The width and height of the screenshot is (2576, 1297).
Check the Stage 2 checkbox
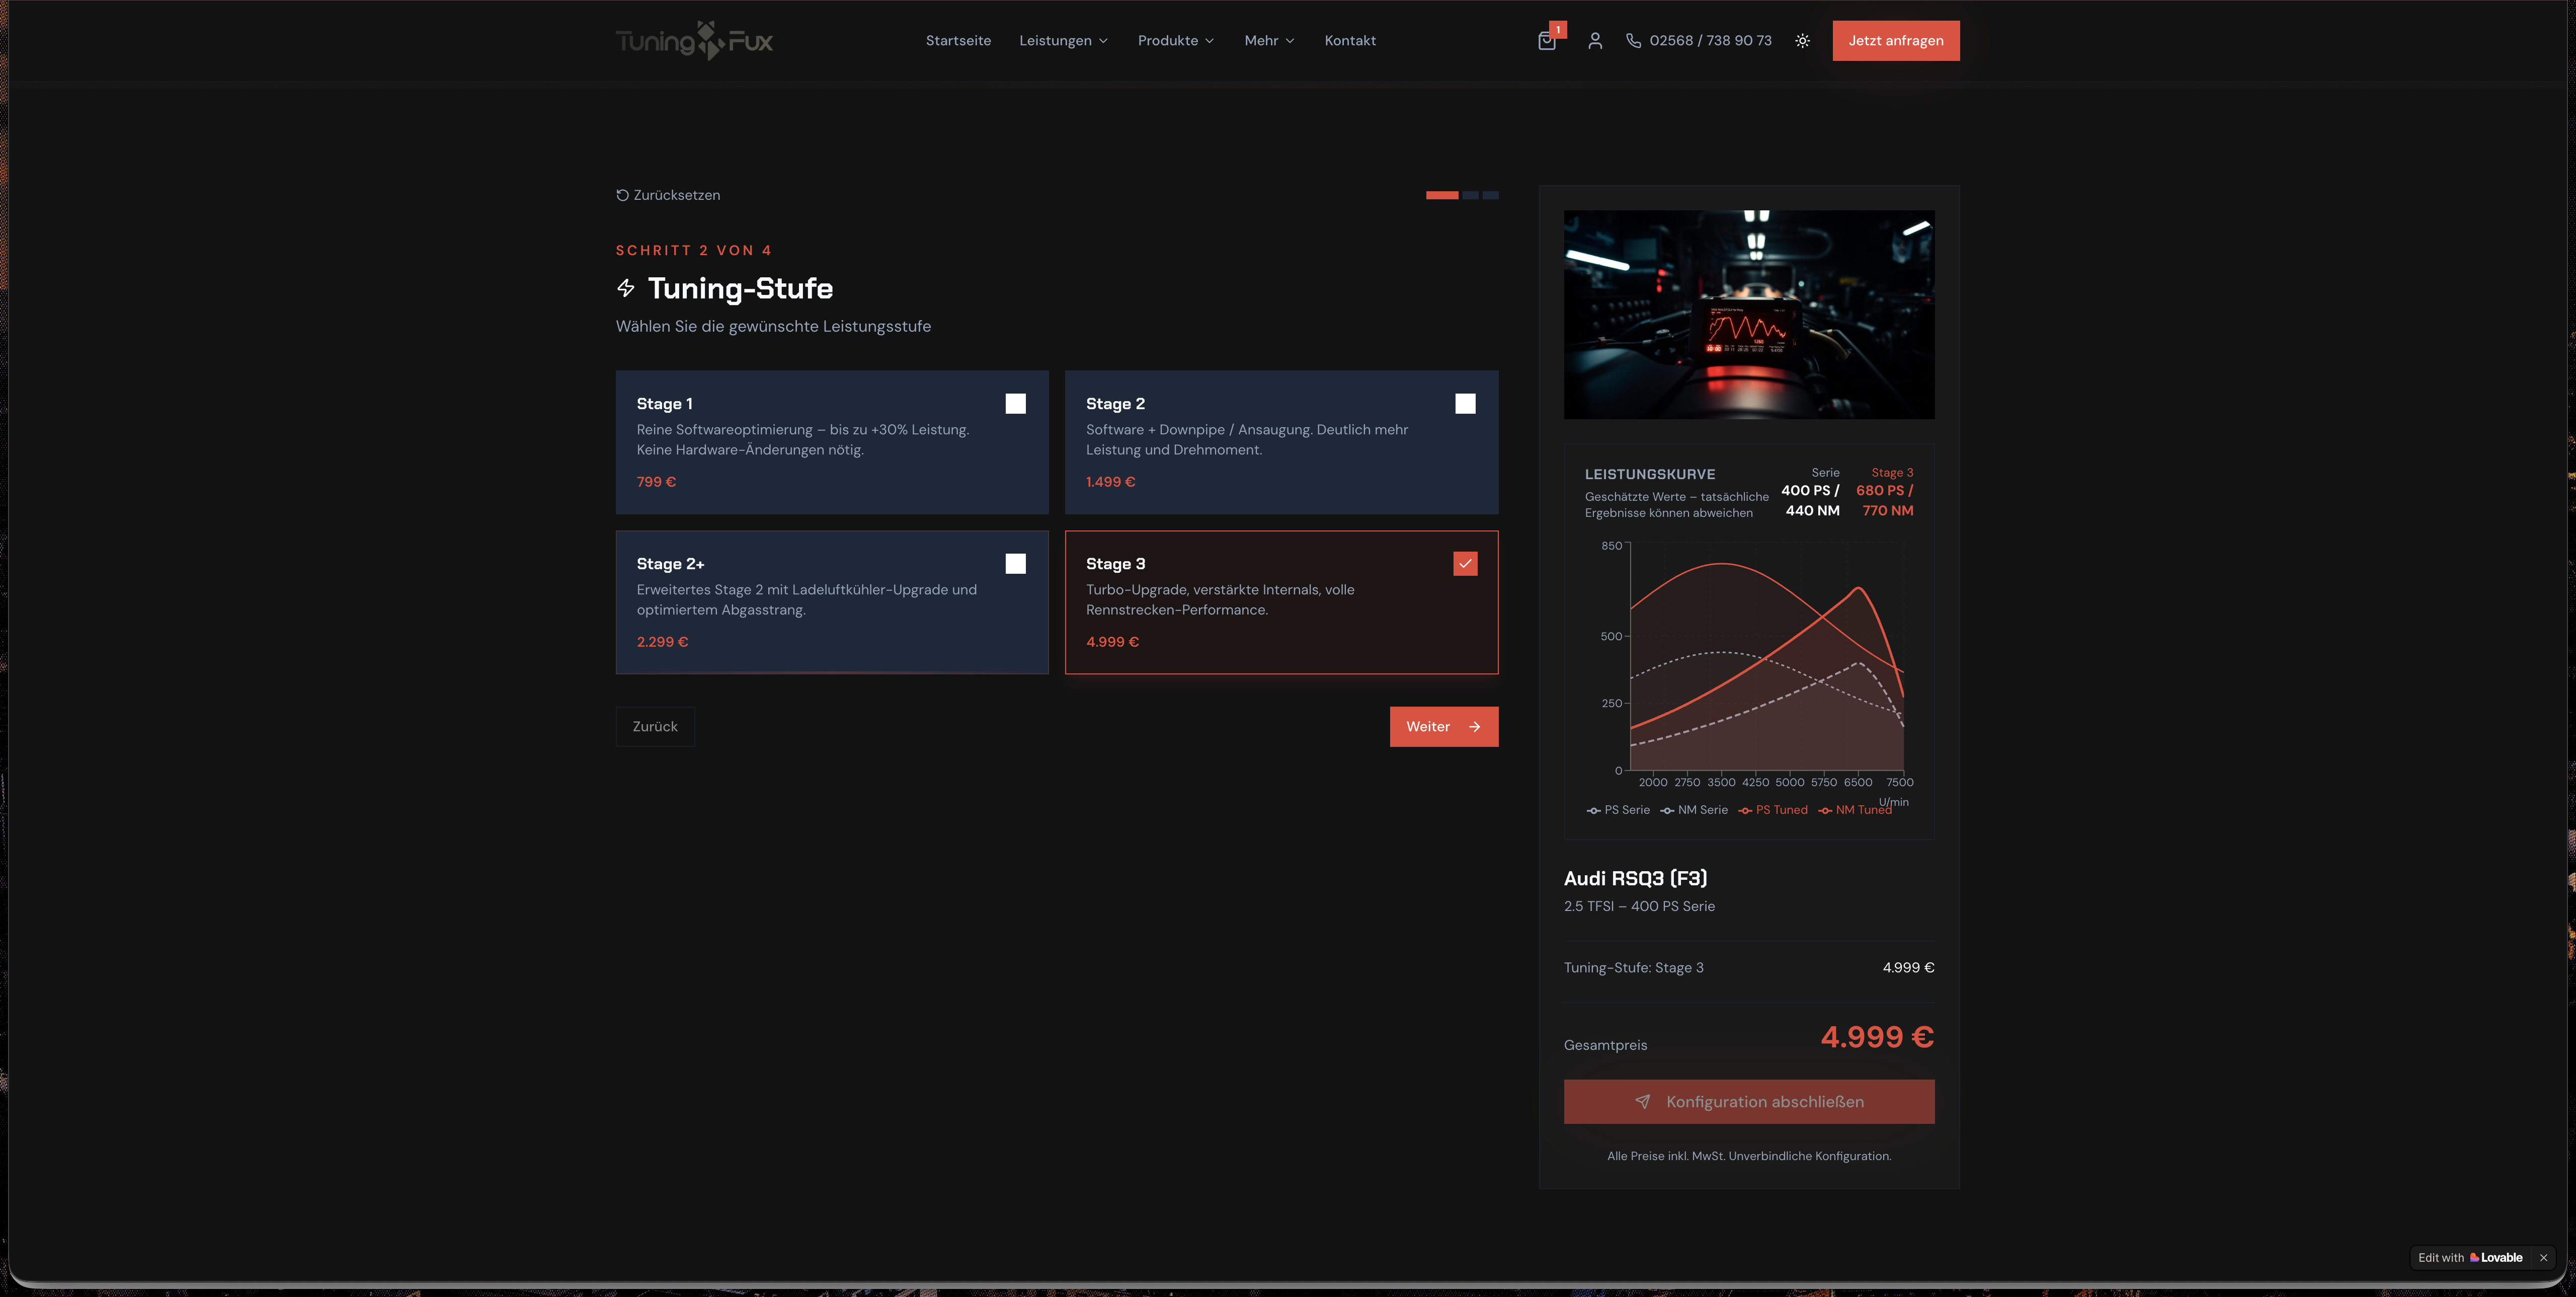click(x=1465, y=404)
